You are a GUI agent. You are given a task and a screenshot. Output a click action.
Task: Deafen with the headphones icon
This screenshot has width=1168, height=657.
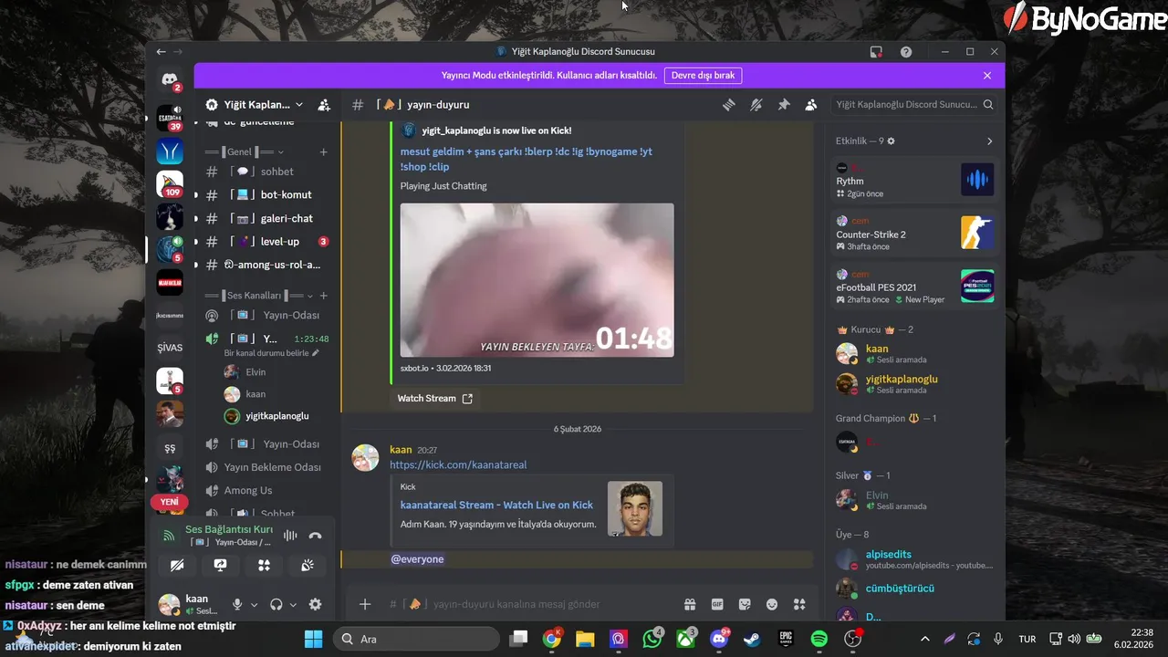(276, 604)
